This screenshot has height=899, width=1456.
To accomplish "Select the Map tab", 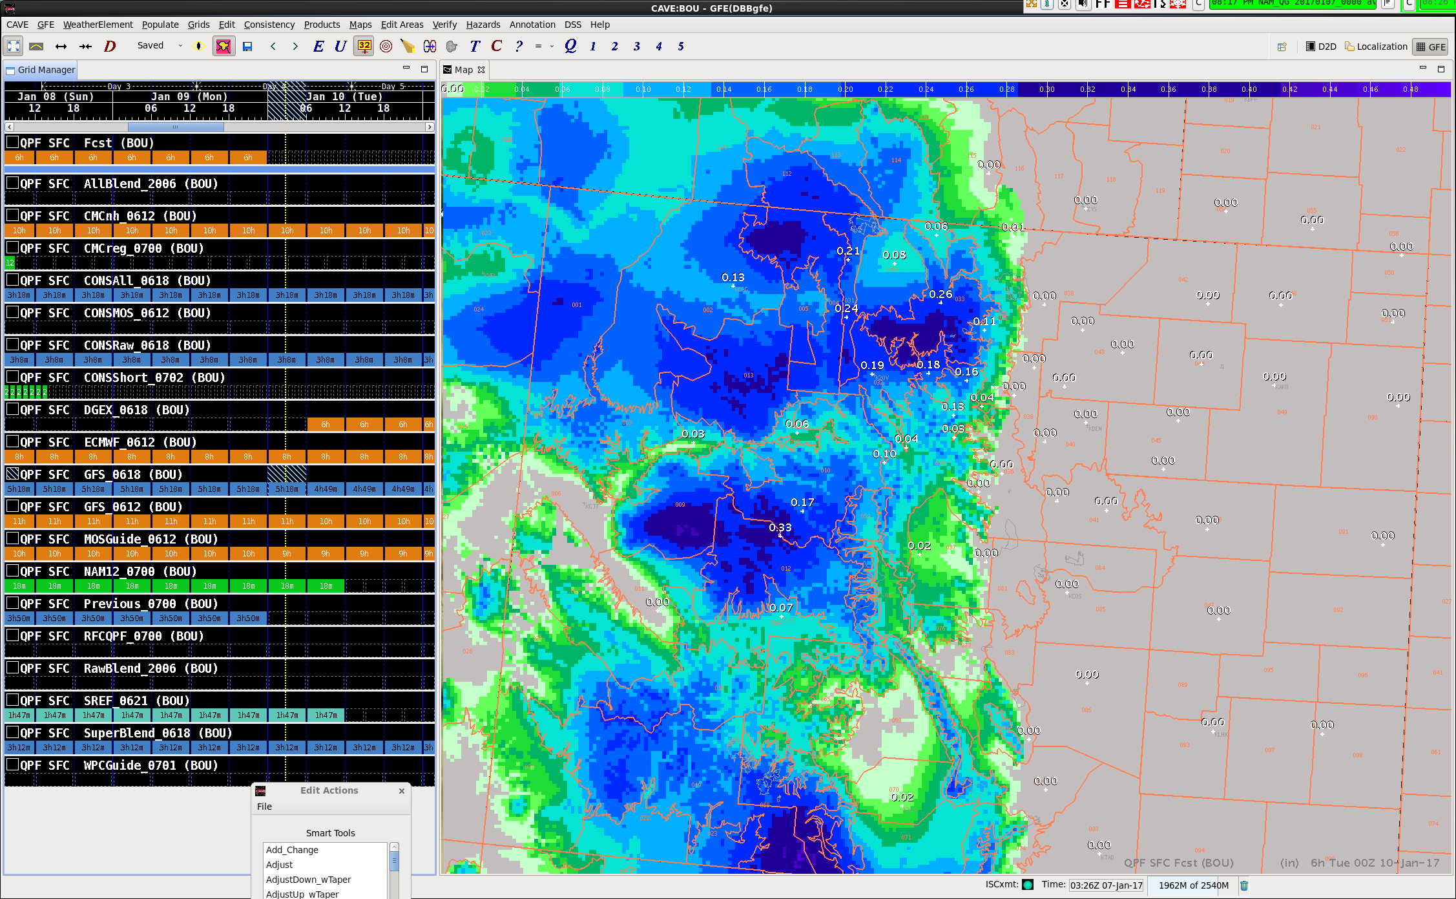I will coord(464,70).
